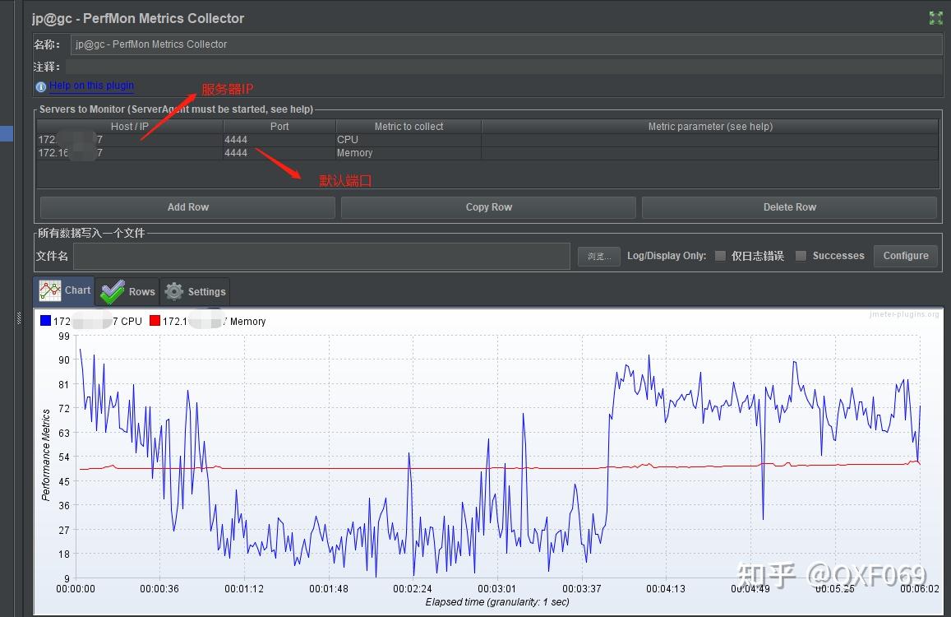Switch to the Rows tab
This screenshot has height=617, width=951.
(x=127, y=291)
